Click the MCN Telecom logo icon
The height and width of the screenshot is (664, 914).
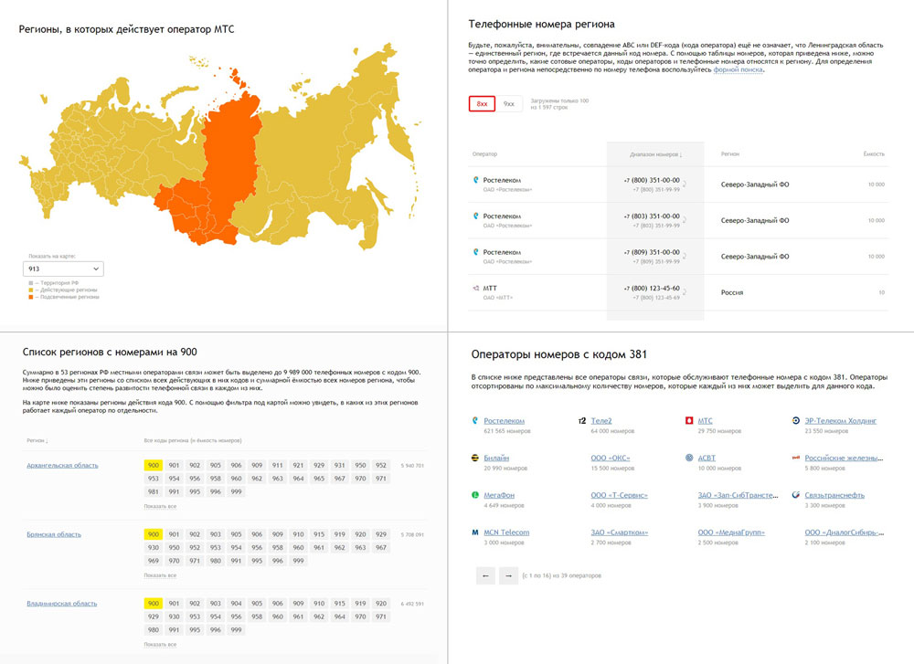click(475, 532)
